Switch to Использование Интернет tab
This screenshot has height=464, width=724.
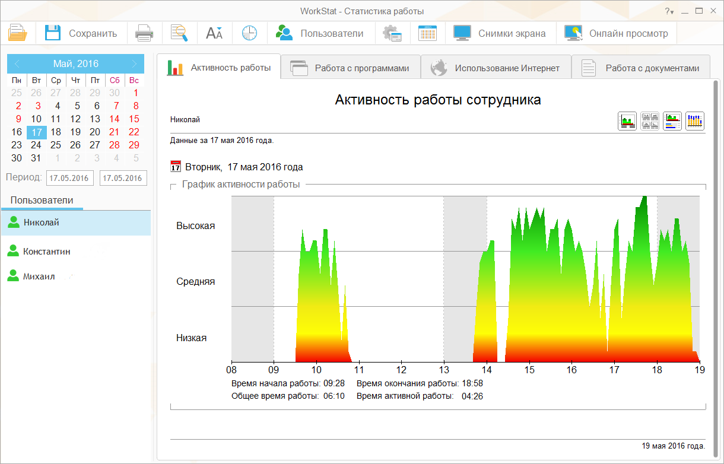[x=496, y=68]
